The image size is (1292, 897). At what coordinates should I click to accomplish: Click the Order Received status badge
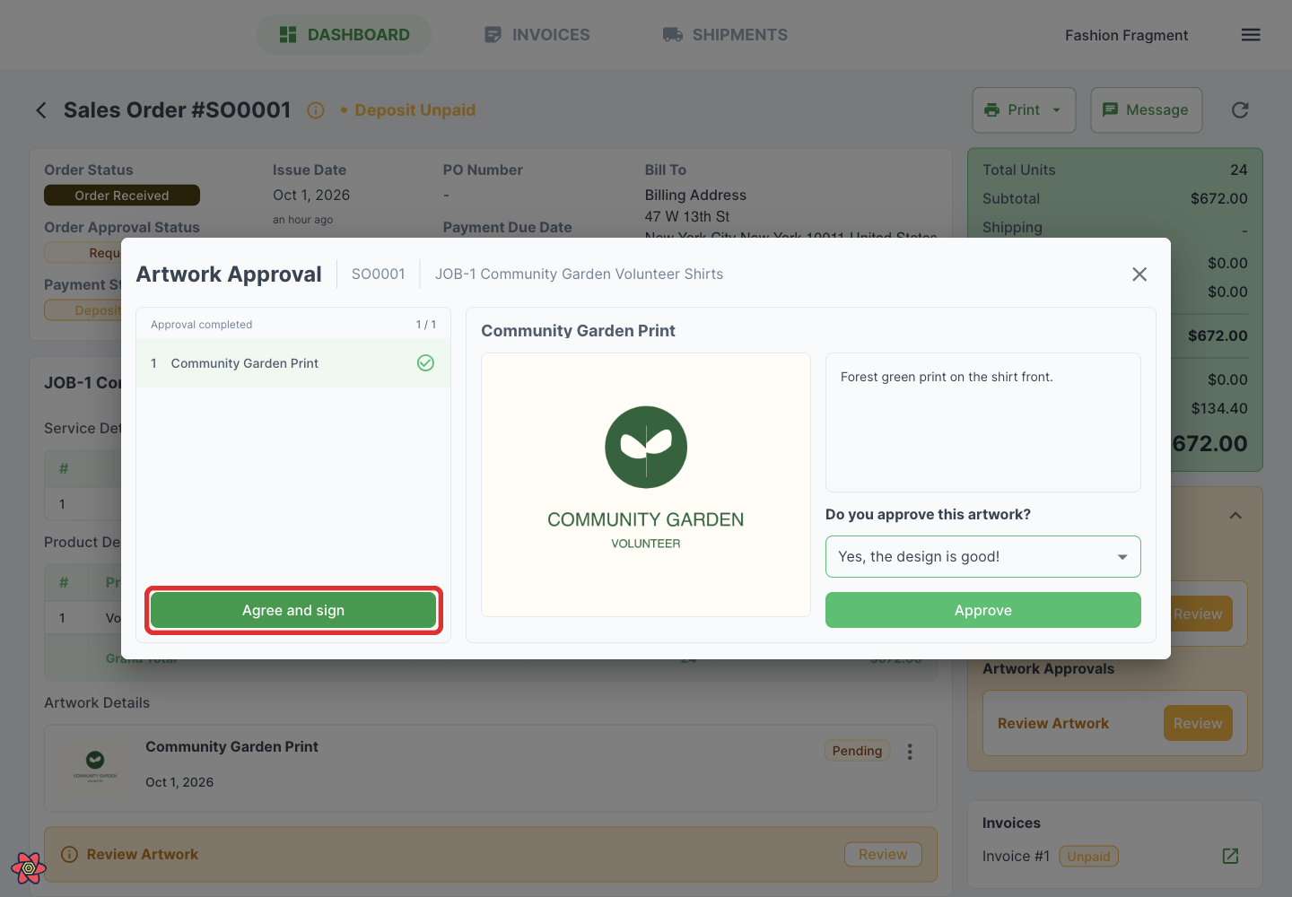[x=122, y=196]
